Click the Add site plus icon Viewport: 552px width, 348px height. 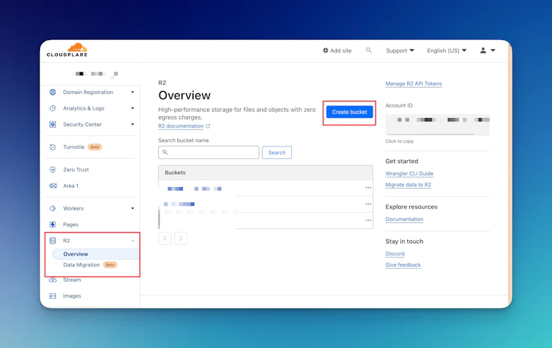[x=326, y=50]
